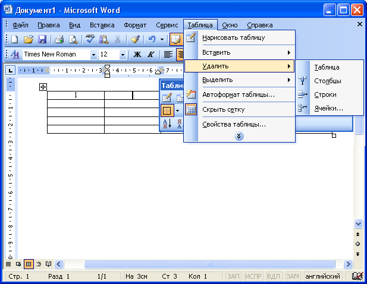Toggle ЗАП macro recording indicator
Viewport: 367px width, 284px height.
(x=233, y=276)
